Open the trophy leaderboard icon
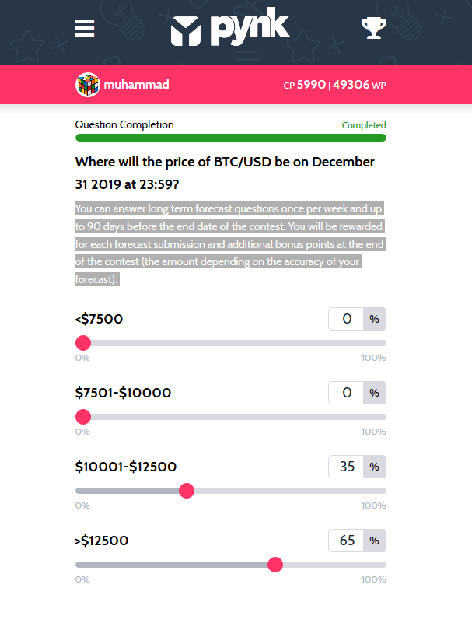 (373, 28)
